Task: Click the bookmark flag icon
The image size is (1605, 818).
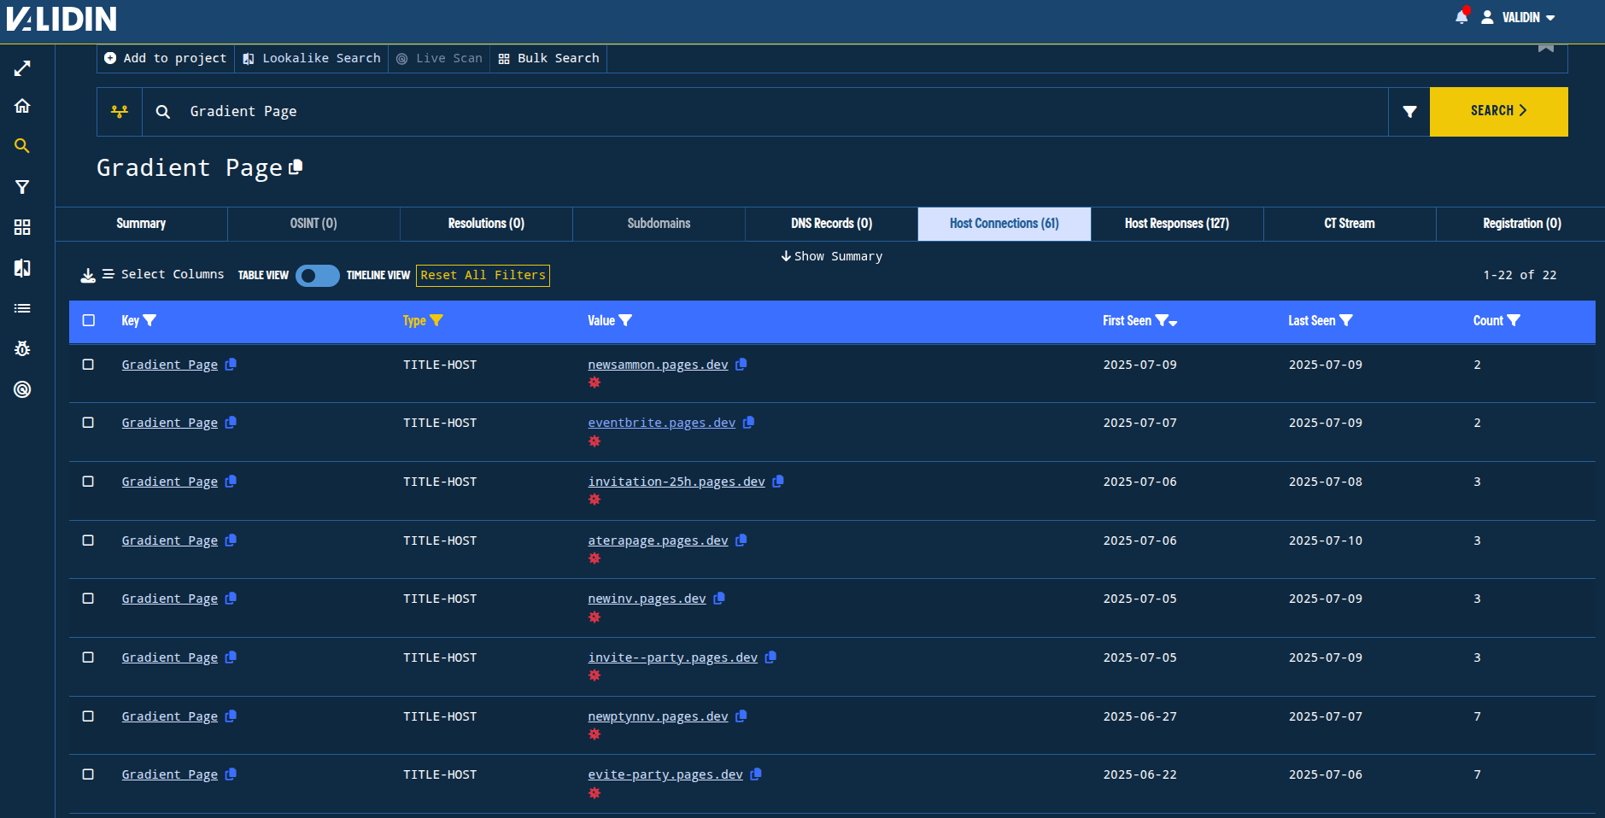Action: (1546, 48)
